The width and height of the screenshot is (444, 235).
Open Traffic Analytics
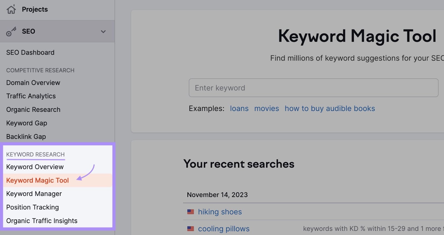[x=31, y=96]
